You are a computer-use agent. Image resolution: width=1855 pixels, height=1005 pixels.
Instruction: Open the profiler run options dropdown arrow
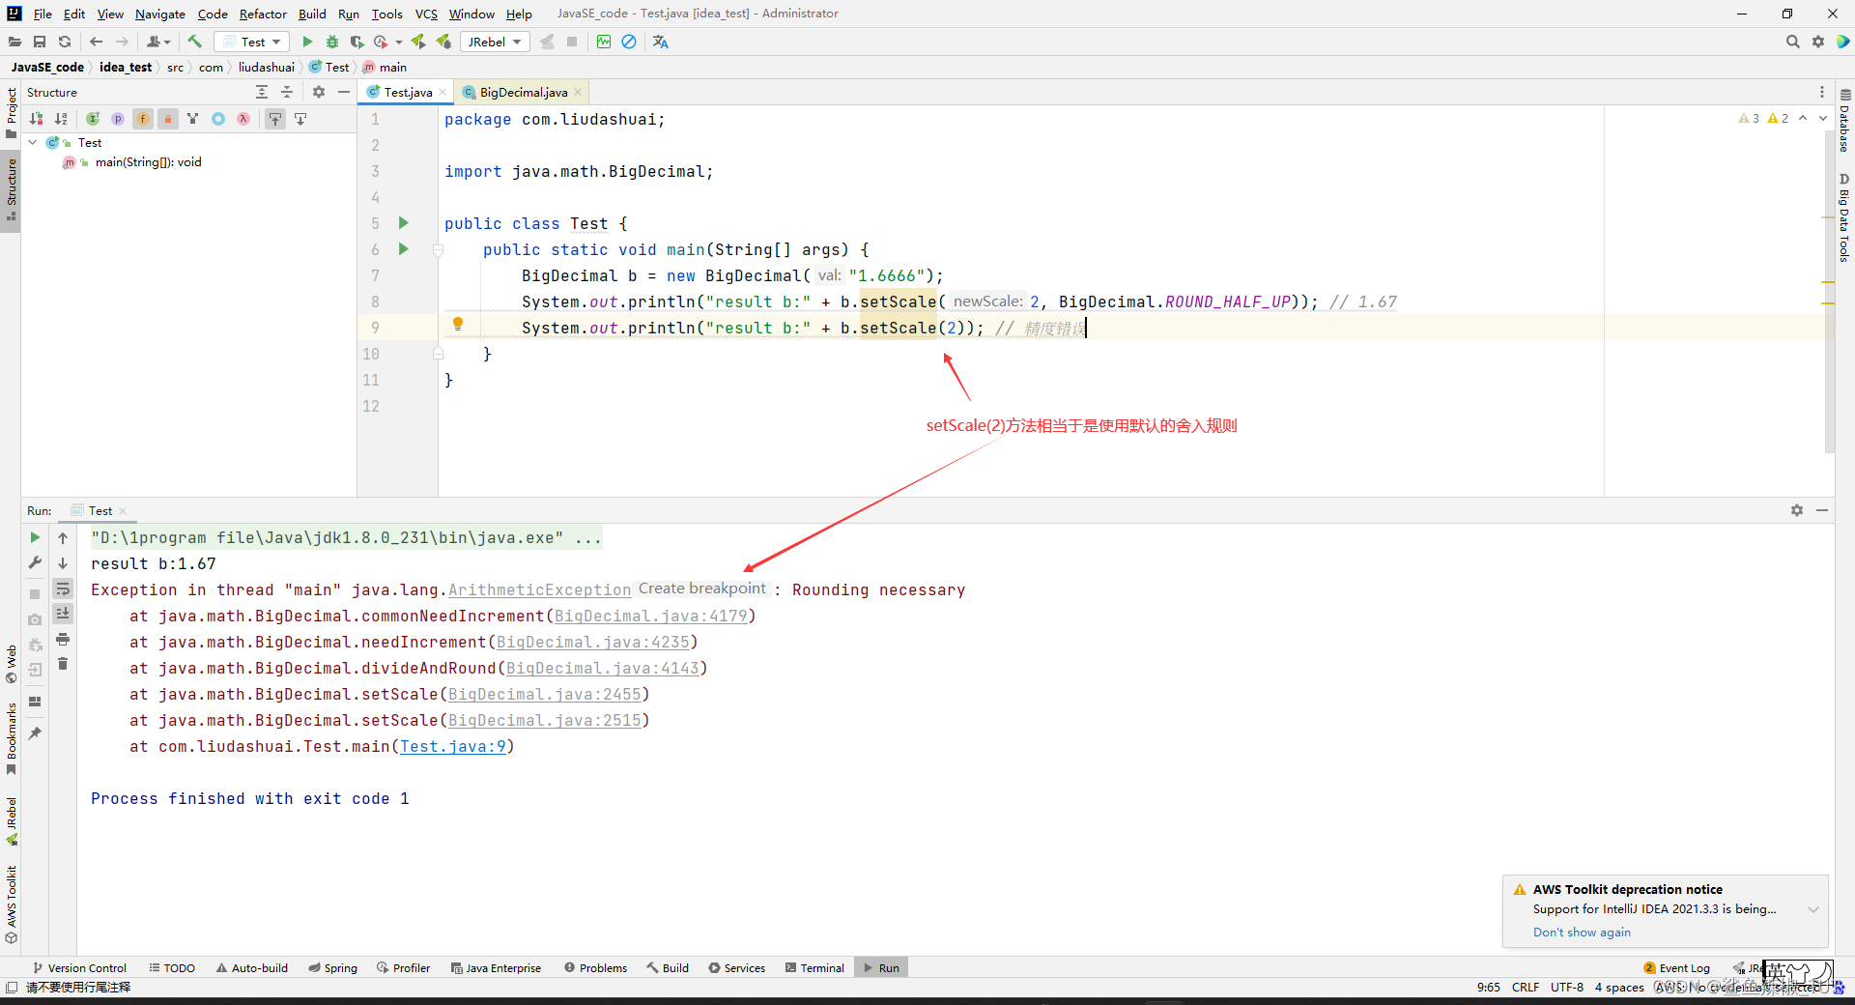[399, 43]
